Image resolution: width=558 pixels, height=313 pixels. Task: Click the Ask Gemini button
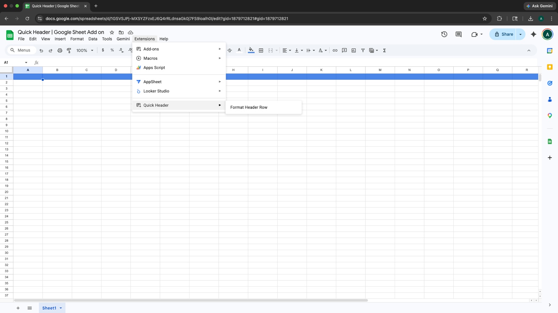point(539,6)
